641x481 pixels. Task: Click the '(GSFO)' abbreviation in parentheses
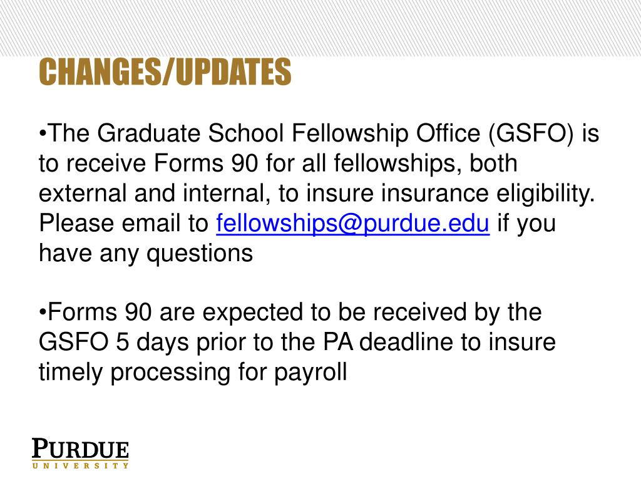click(x=531, y=134)
